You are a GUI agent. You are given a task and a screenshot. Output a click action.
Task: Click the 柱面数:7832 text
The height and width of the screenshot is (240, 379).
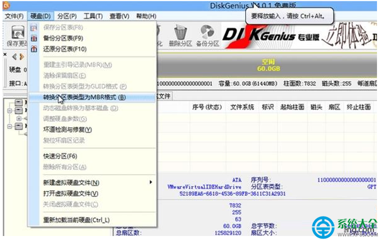[x=300, y=83]
